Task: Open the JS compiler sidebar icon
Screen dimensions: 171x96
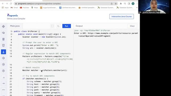Action: click(x=3, y=78)
